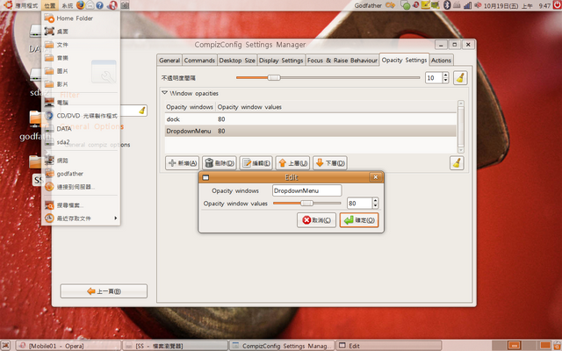Open the Commands tab
The height and width of the screenshot is (351, 562).
pos(199,61)
